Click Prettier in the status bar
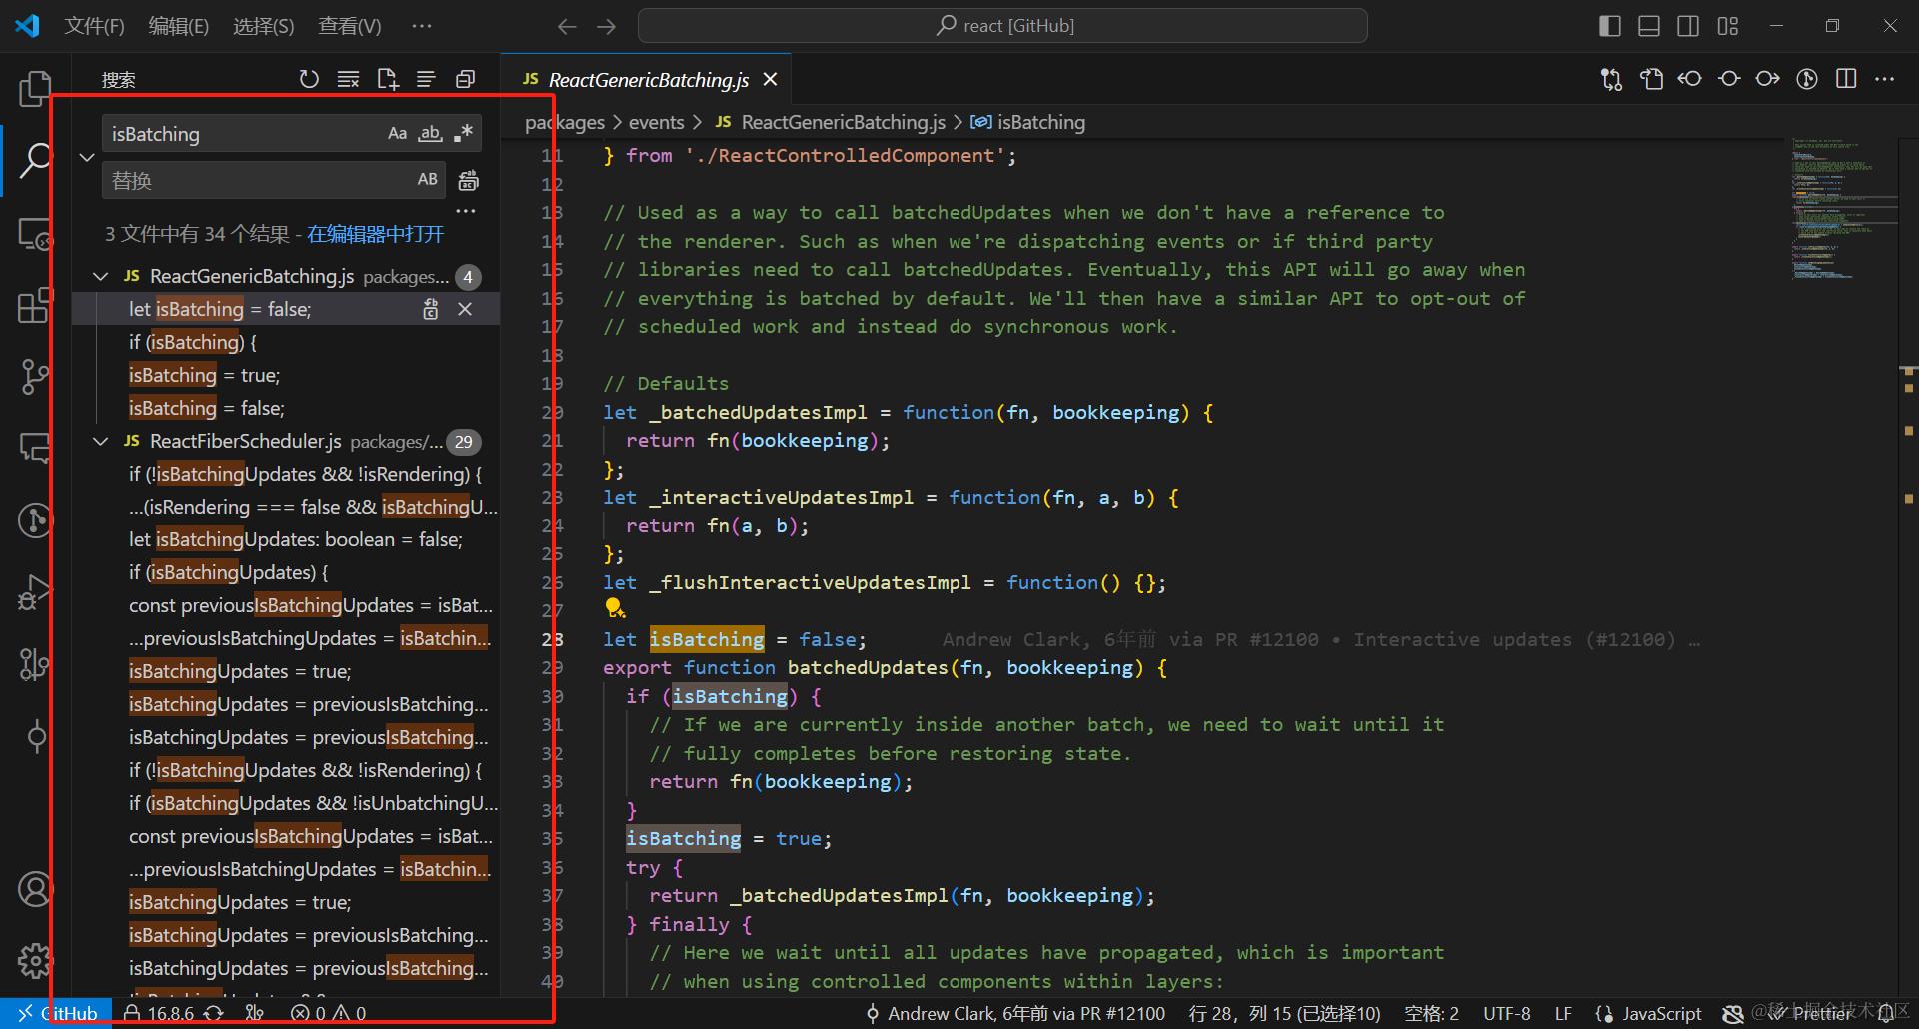Viewport: 1919px width, 1029px height. pyautogui.click(x=1810, y=1013)
